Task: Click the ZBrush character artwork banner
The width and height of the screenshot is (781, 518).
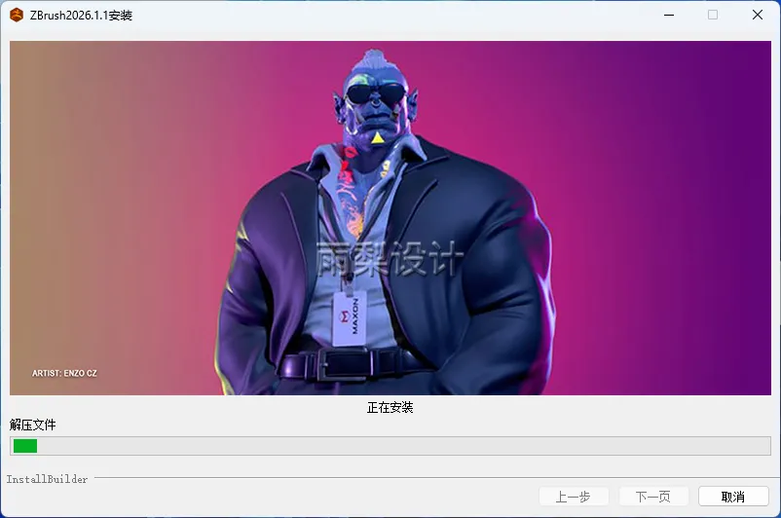Action: pos(390,218)
